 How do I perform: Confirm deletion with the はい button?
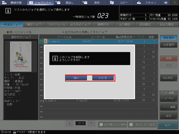coord(76,78)
